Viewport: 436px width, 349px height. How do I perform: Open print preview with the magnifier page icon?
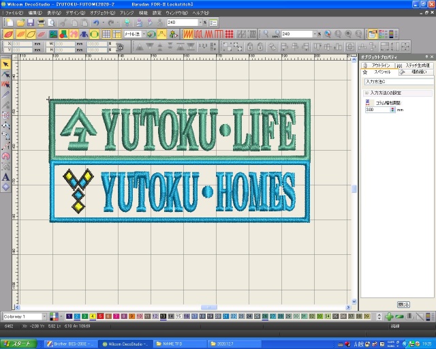[x=51, y=22]
